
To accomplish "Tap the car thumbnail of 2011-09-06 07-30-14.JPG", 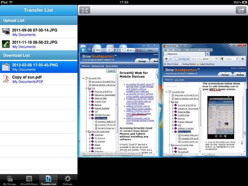I will [x=6, y=32].
